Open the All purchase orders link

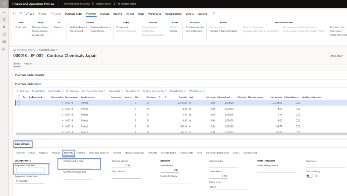24,50
